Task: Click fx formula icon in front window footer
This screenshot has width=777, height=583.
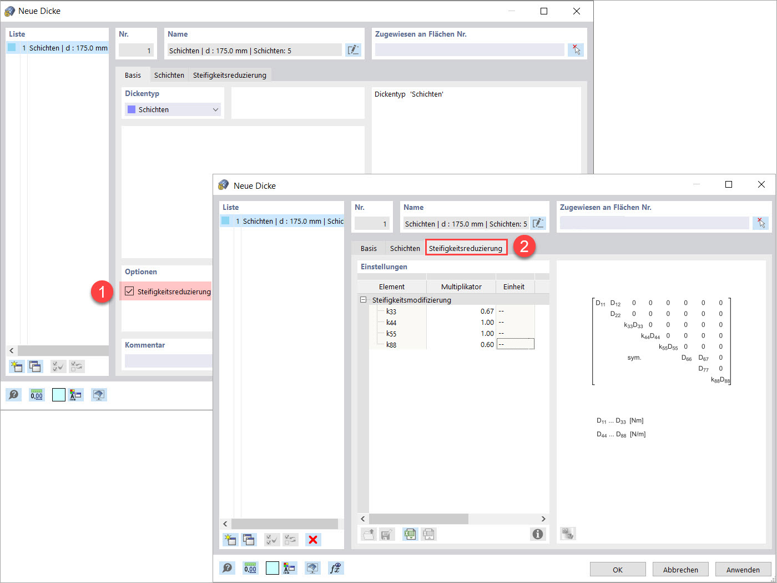Action: pos(336,568)
